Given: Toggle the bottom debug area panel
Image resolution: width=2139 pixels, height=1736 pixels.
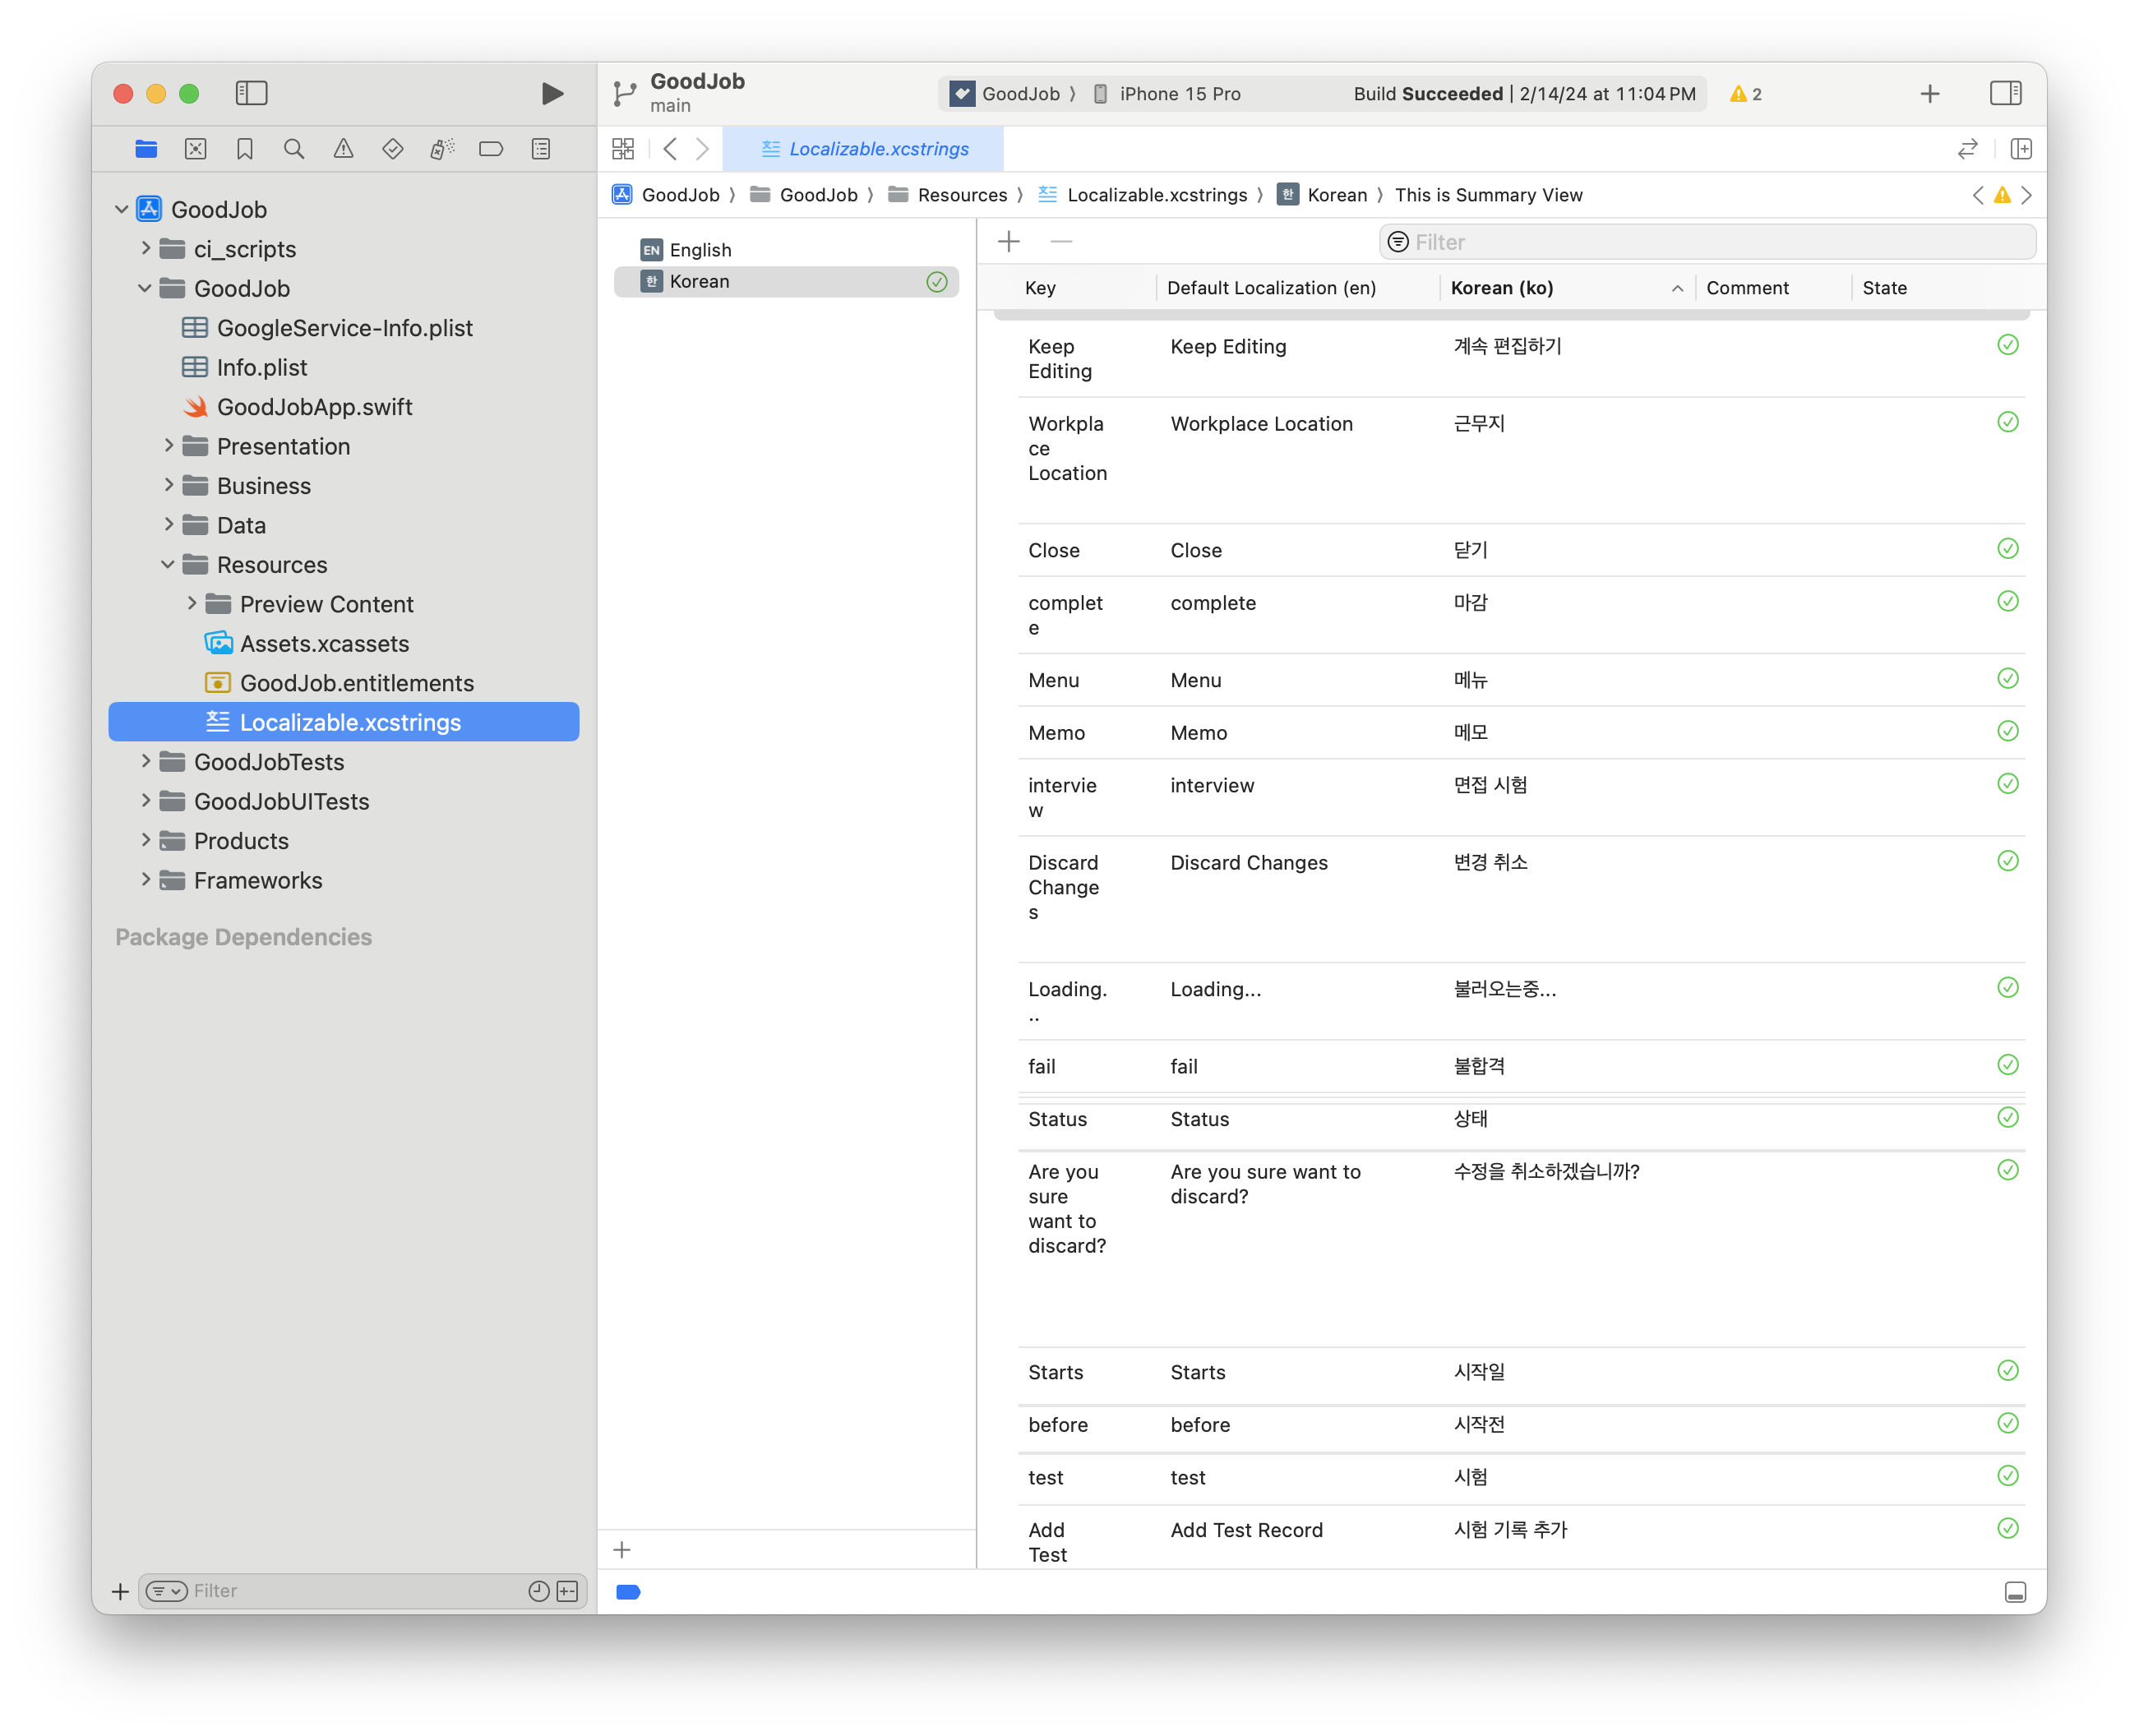Looking at the screenshot, I should coord(2015,1592).
